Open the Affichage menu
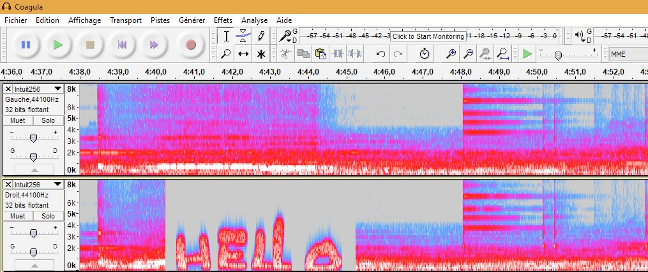648x272 pixels. [84, 20]
